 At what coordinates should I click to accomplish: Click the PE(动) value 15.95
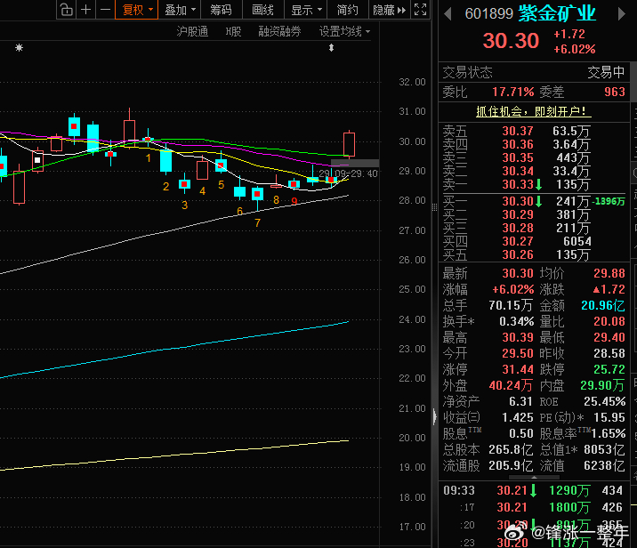click(x=609, y=417)
